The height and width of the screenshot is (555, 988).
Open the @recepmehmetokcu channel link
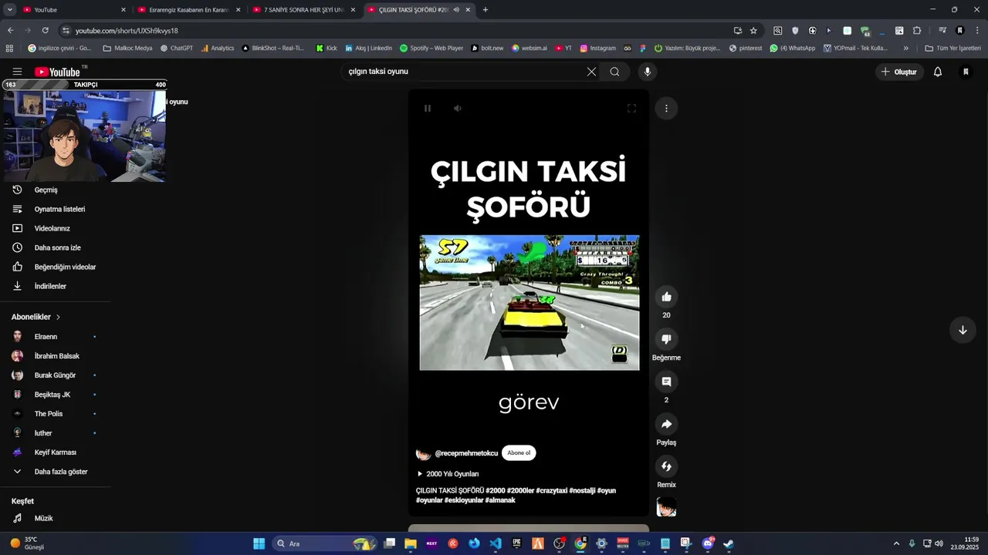click(x=466, y=453)
